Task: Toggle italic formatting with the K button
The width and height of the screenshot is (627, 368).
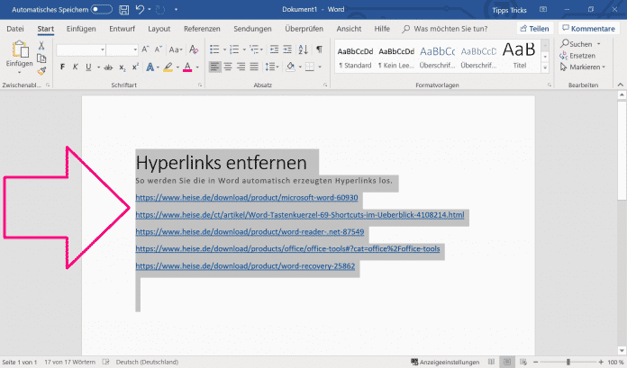Action: click(74, 67)
